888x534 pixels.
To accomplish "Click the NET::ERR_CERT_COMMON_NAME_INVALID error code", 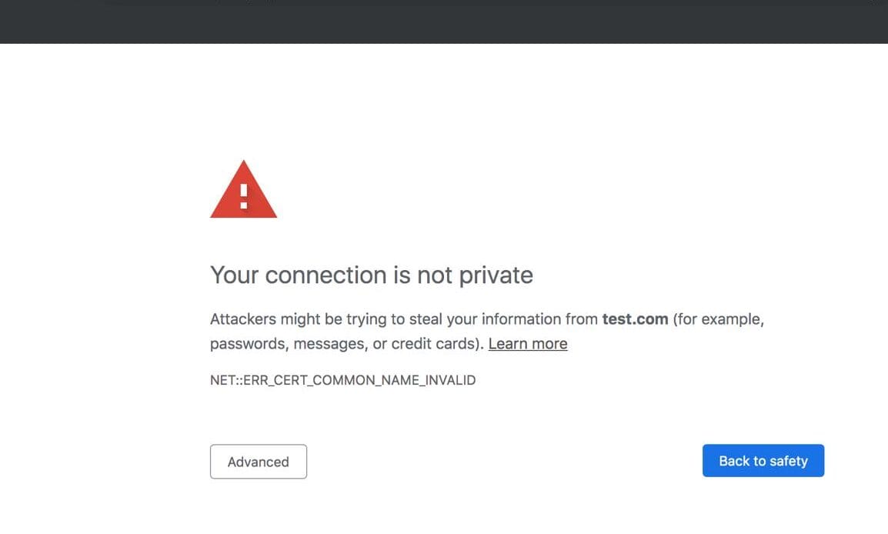I will pos(342,379).
